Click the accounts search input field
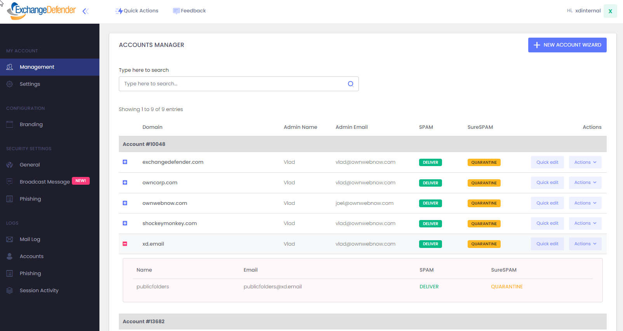This screenshot has height=331, width=623. pyautogui.click(x=233, y=84)
